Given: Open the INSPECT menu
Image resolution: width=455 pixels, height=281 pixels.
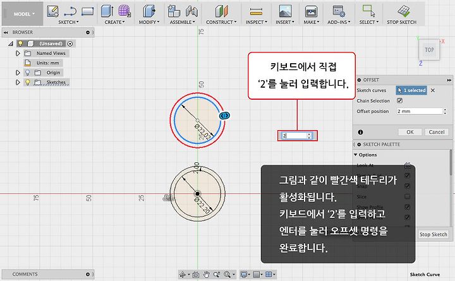Looking at the screenshot, I should (257, 22).
